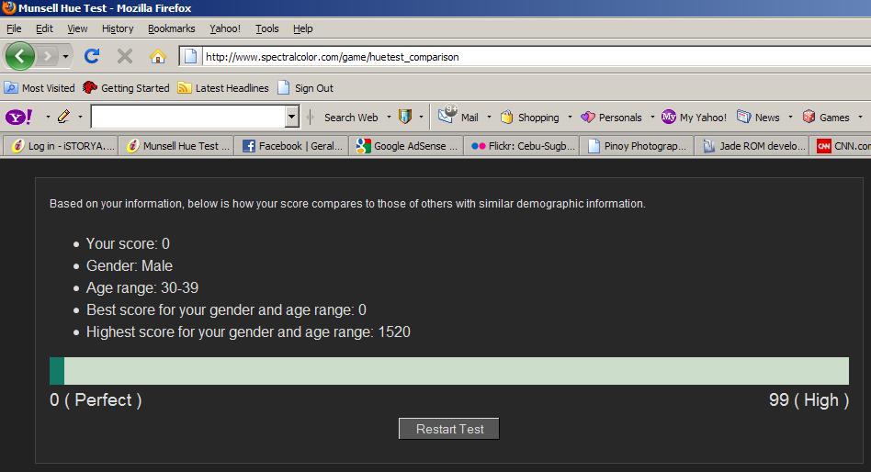Open the Search Web options dropdown arrow
Screen dimensions: 871x472
[389, 117]
